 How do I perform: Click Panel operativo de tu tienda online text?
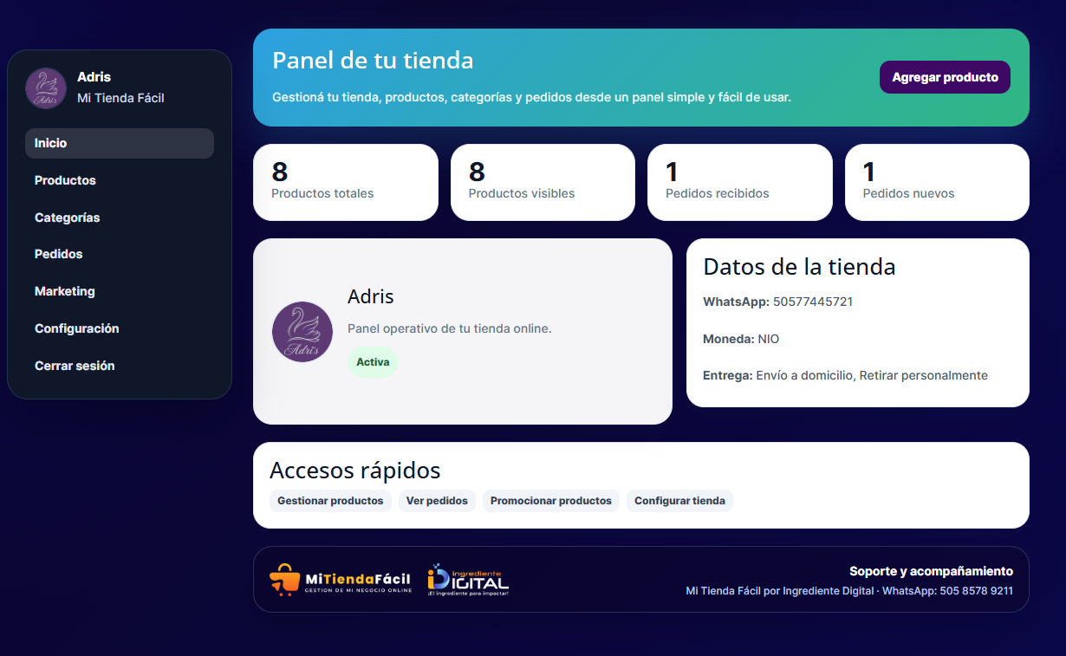[450, 328]
